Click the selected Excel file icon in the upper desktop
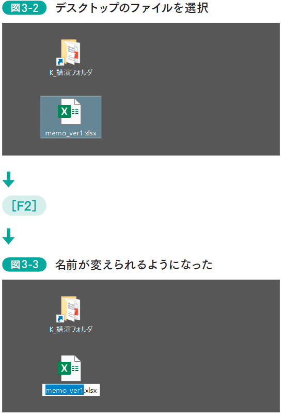The height and width of the screenshot is (415, 282). pyautogui.click(x=69, y=112)
